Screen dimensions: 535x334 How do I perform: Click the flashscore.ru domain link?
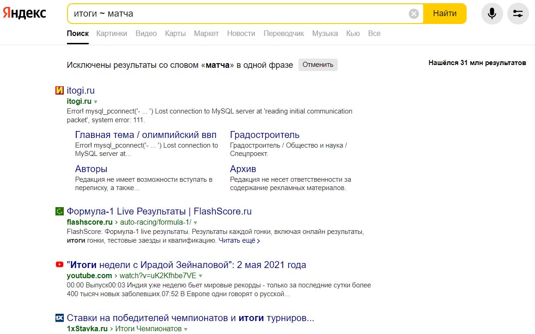(x=90, y=222)
